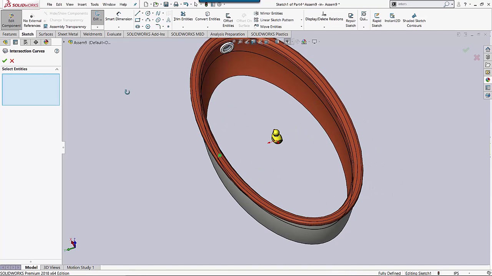
Task: Click No External References icon
Action: click(32, 16)
